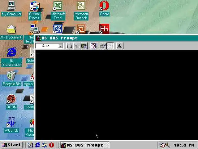Screen dimensions: 198x149
Task: Open the Start menu
Action: click(12, 145)
